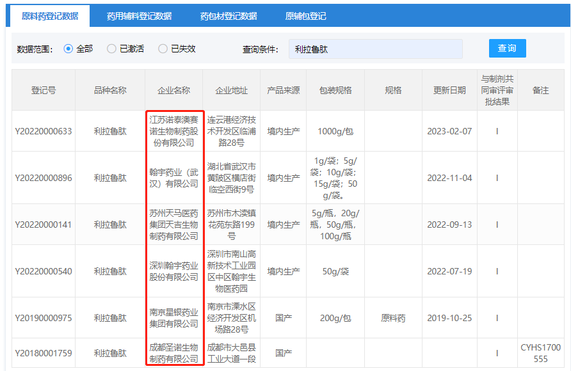Image resolution: width=571 pixels, height=371 pixels.
Task: Click the 与制剂共同审评审批结果 column header
Action: (x=497, y=90)
